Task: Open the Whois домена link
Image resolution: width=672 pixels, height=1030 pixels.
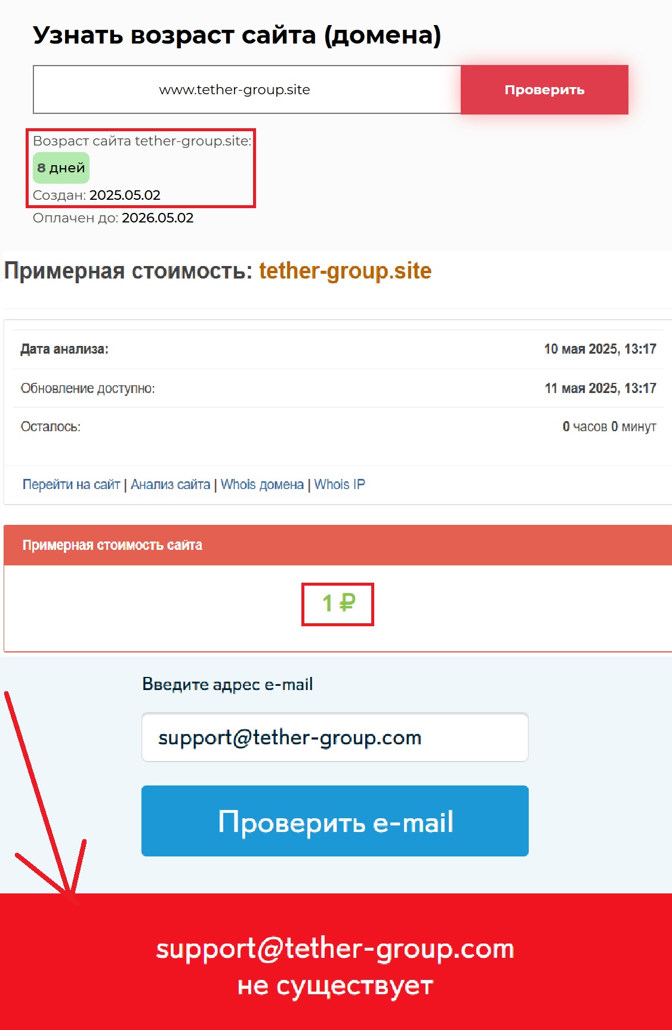Action: (262, 484)
